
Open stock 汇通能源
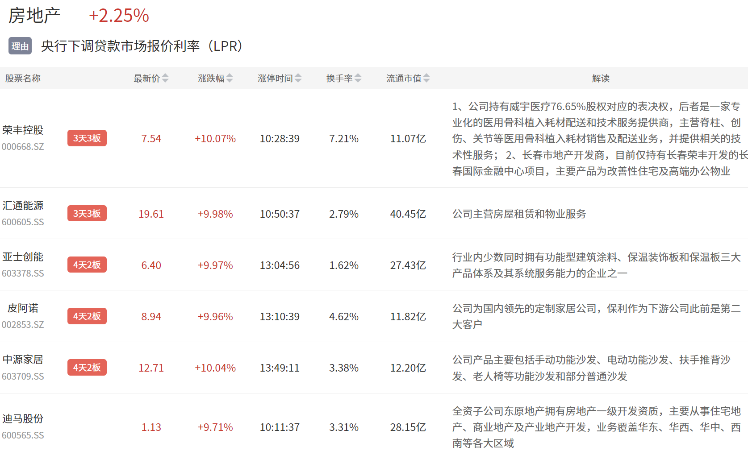(x=23, y=205)
